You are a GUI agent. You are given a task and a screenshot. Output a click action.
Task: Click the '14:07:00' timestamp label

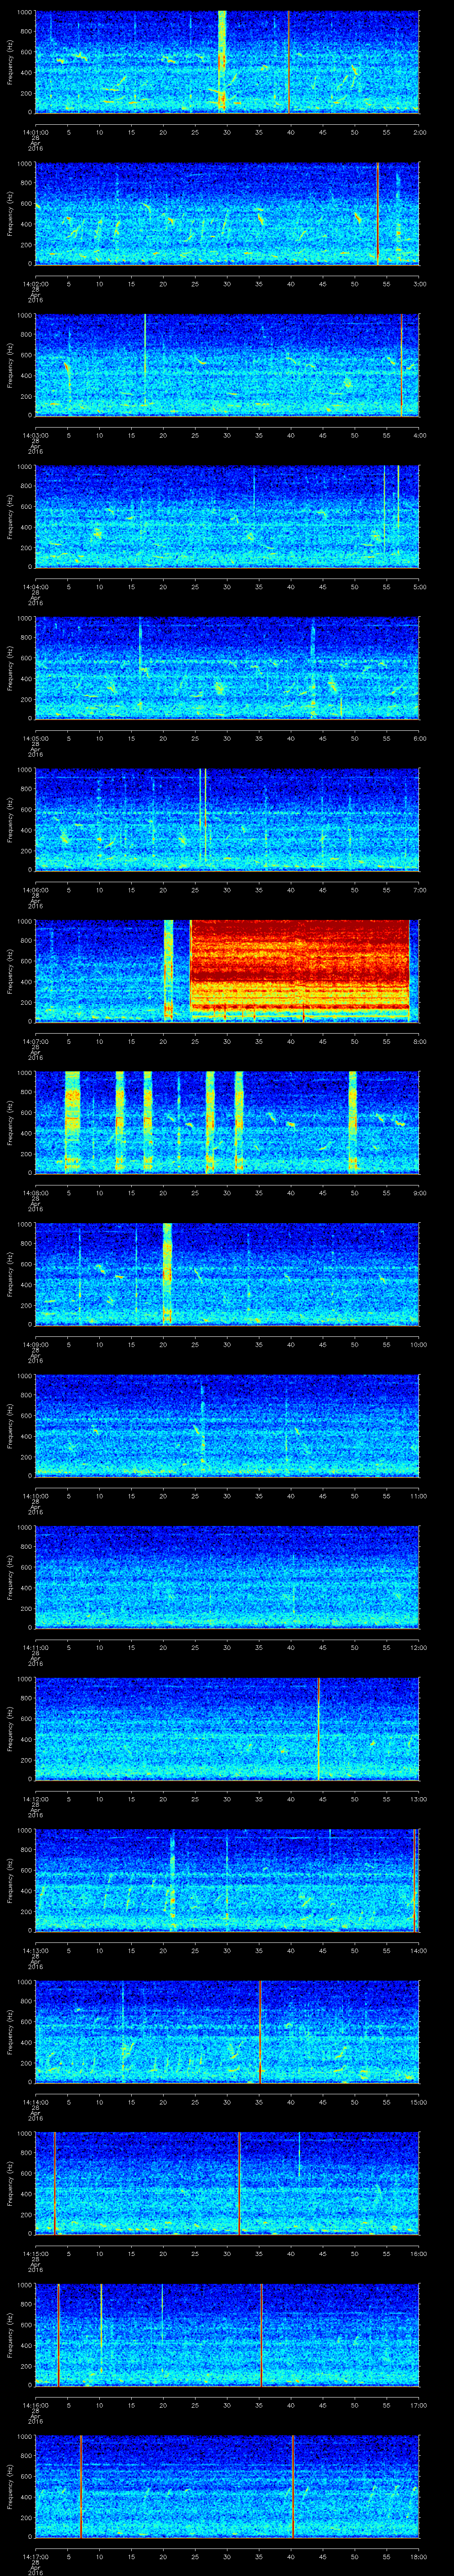tap(35, 1041)
